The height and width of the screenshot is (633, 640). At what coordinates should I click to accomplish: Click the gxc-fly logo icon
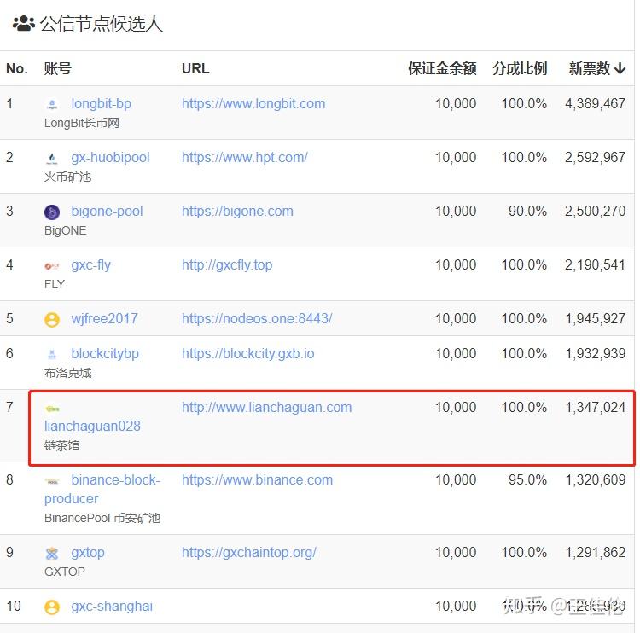(52, 266)
